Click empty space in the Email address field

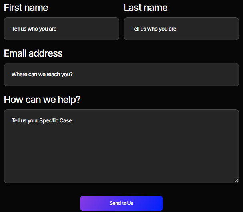pyautogui.click(x=168, y=75)
